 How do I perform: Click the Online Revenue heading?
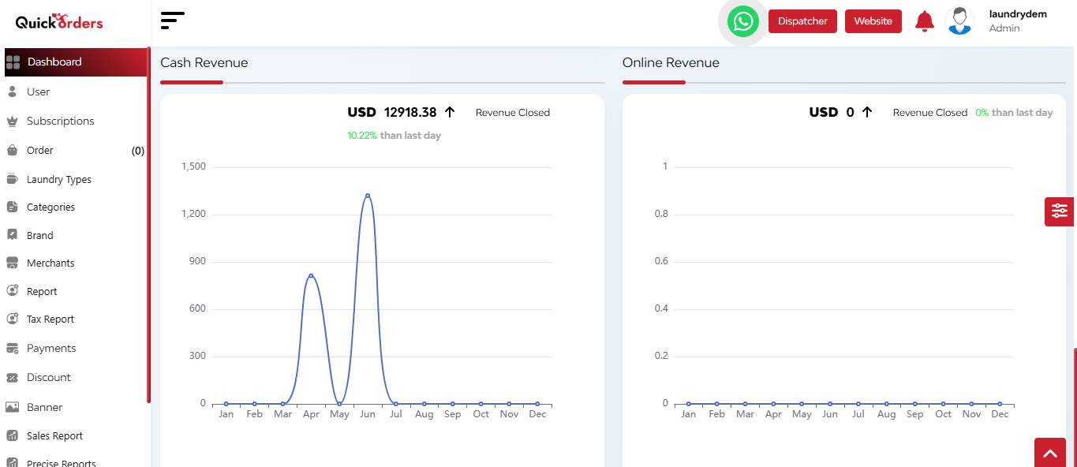tap(671, 63)
